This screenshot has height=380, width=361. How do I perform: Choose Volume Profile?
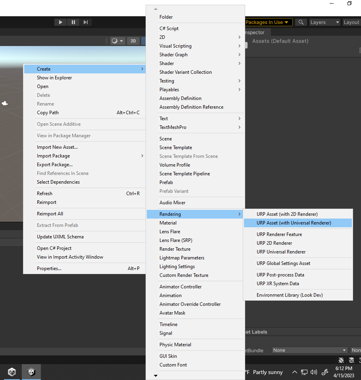click(x=196, y=165)
